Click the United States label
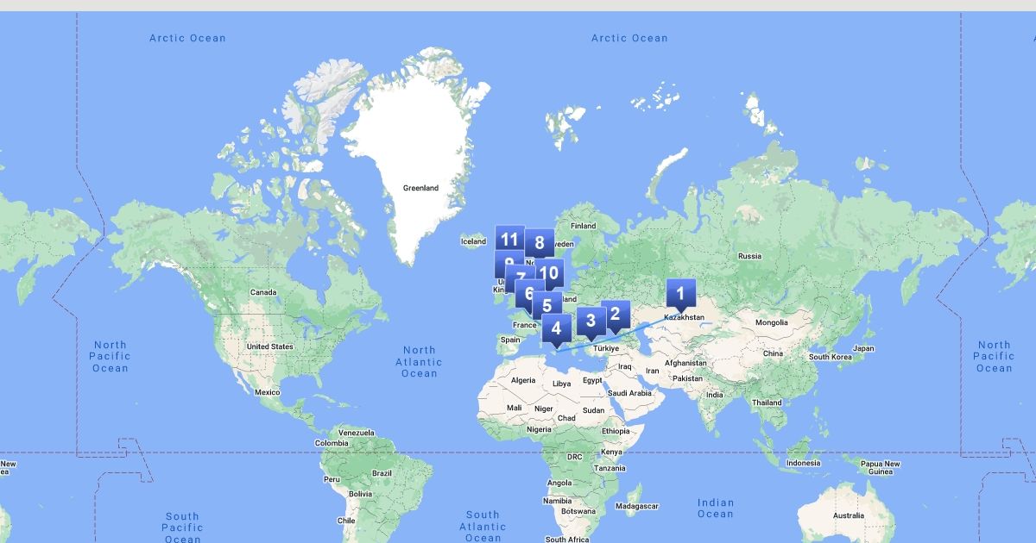The height and width of the screenshot is (543, 1036). coord(269,346)
